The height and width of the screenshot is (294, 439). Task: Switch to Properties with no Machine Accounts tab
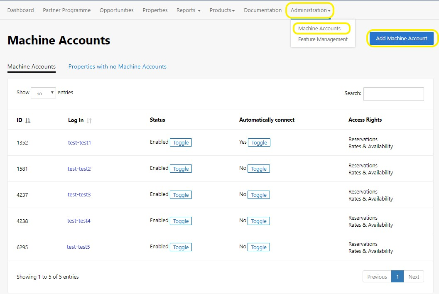click(117, 66)
